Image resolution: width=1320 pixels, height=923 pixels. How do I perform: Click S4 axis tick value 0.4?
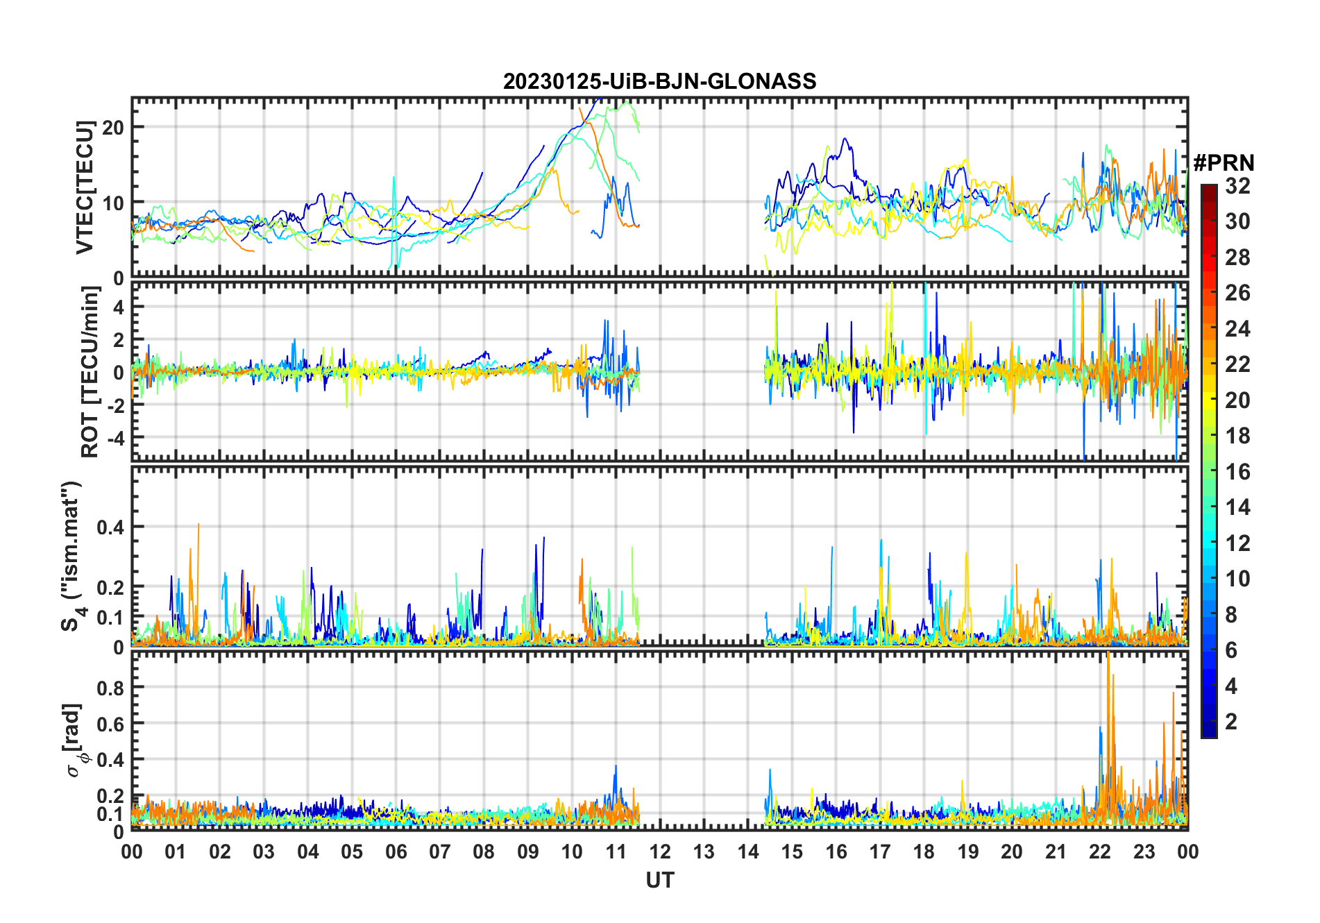pos(111,527)
